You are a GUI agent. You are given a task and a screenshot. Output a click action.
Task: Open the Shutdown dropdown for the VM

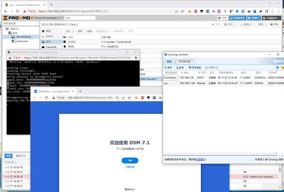[x=230, y=24]
